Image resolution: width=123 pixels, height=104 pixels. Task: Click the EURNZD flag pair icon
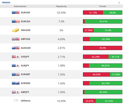[x=16, y=83]
